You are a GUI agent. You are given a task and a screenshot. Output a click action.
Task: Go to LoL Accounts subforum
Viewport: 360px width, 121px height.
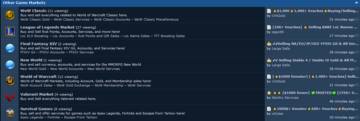pyautogui.click(x=64, y=36)
